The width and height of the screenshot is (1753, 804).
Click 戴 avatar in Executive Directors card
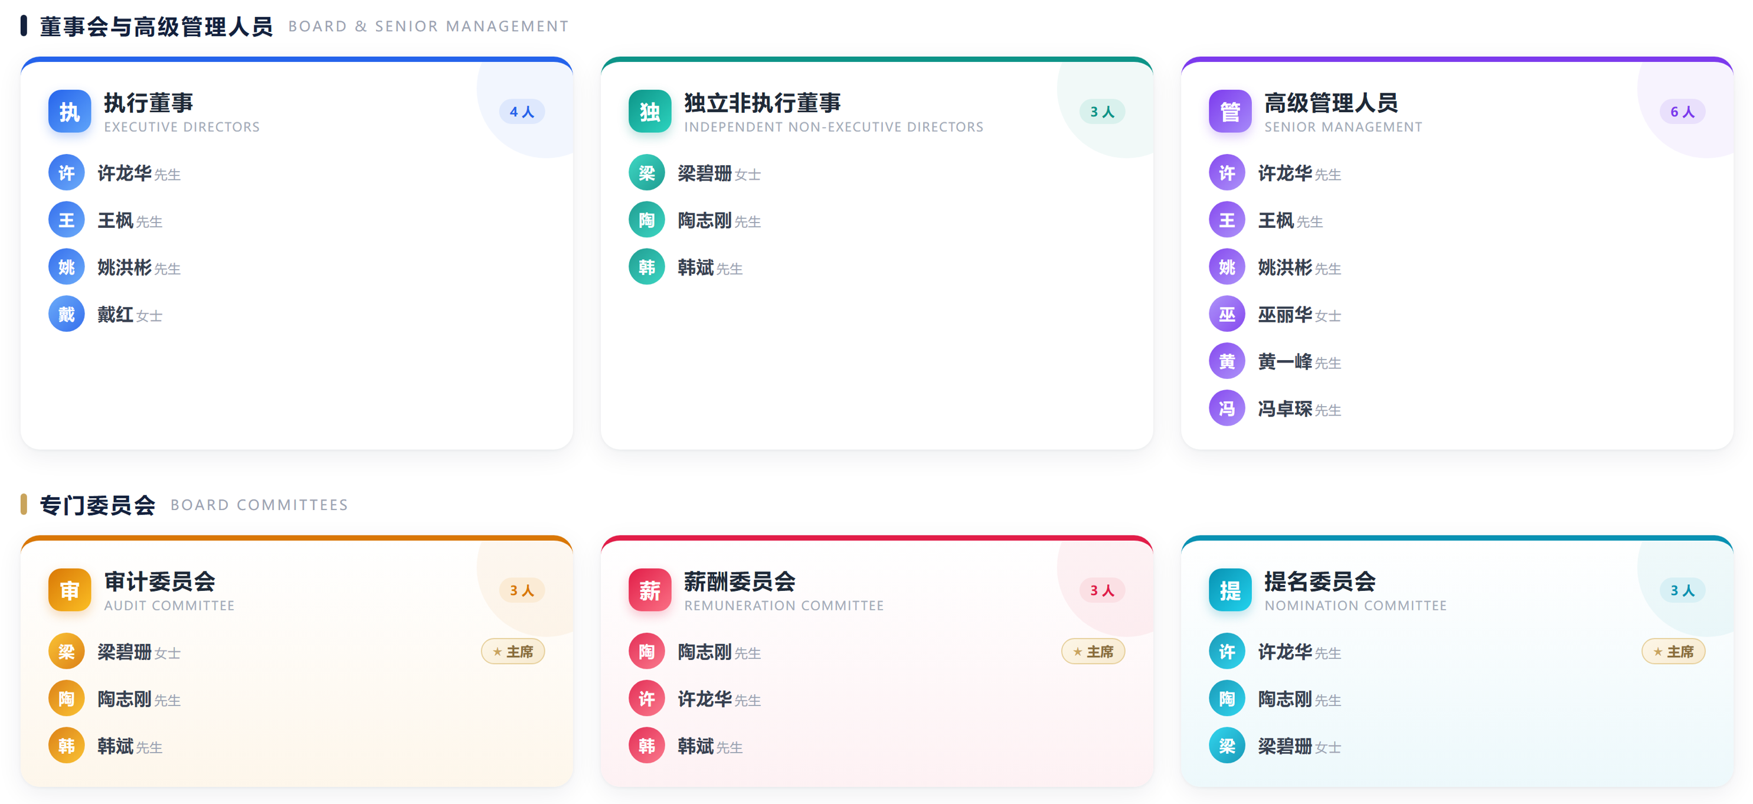67,314
